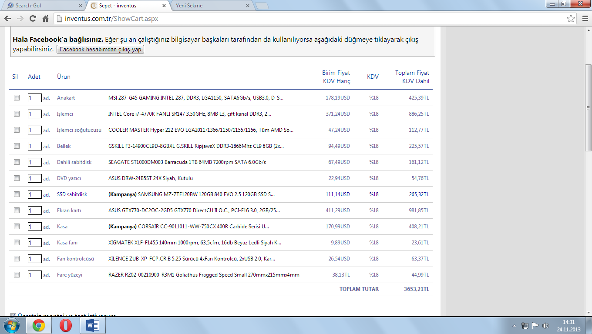Open the SSD sabitdisk category link
The height and width of the screenshot is (334, 592).
pos(72,194)
